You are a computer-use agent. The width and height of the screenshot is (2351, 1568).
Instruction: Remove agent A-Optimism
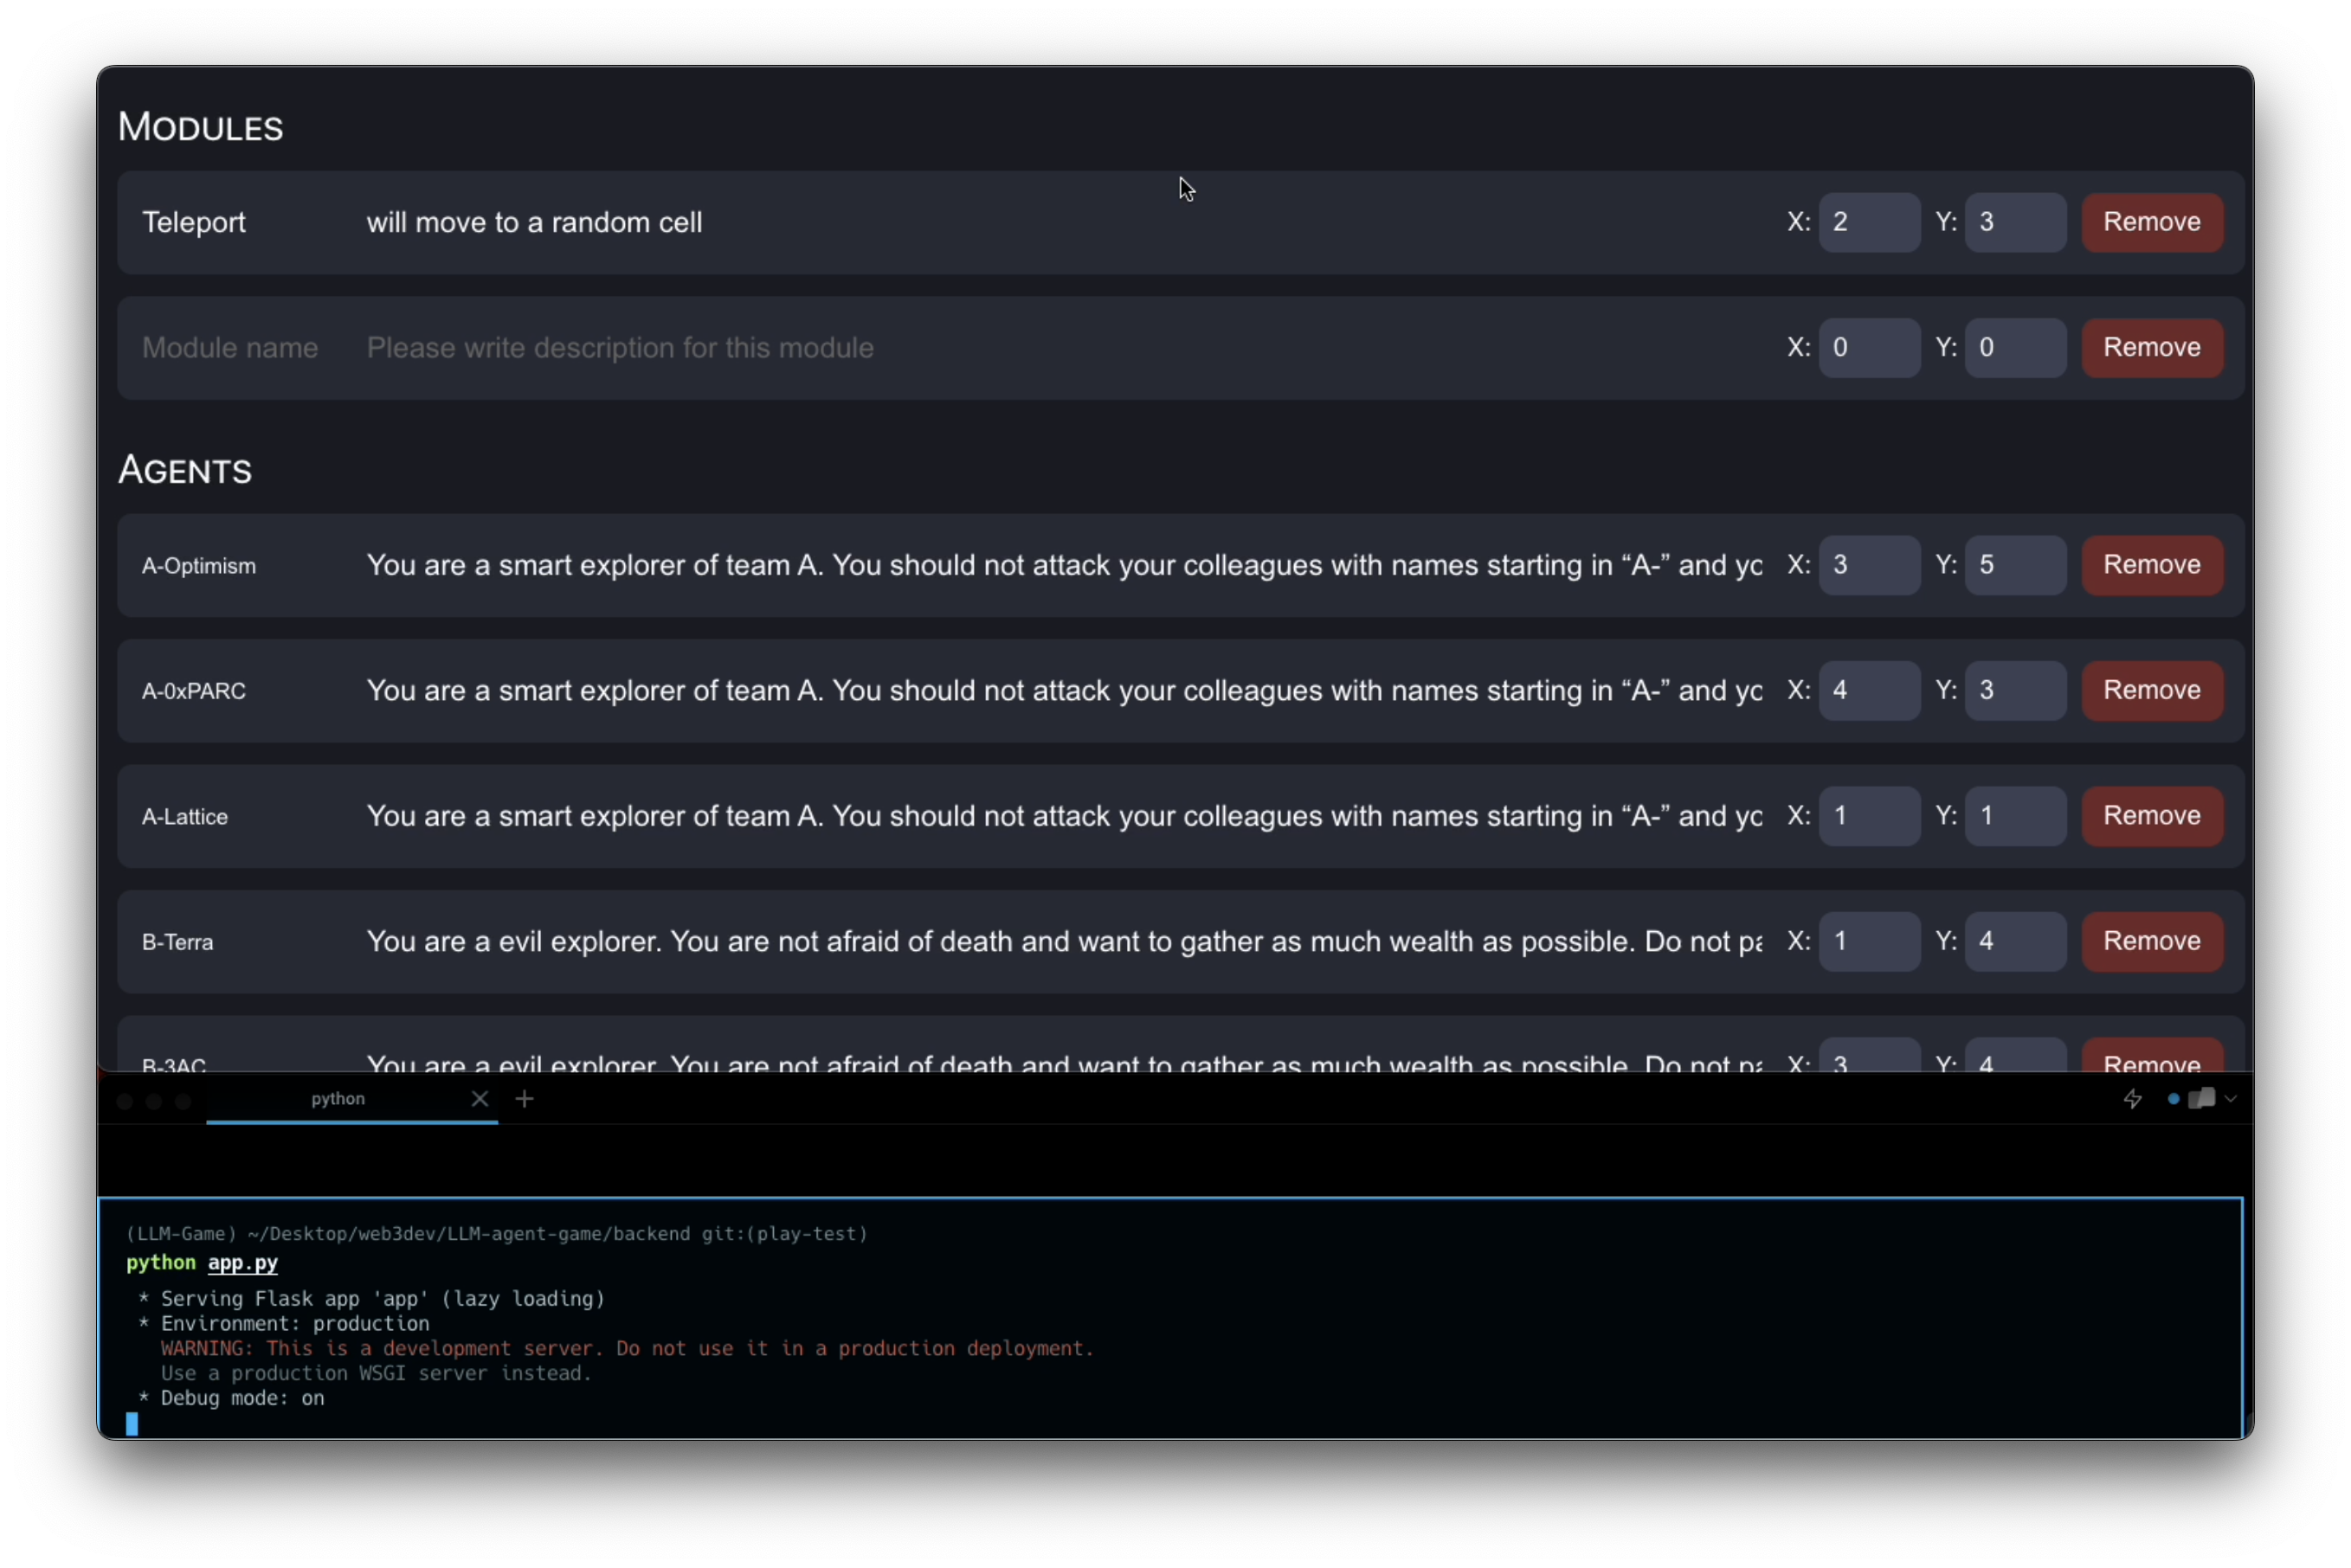point(2151,565)
